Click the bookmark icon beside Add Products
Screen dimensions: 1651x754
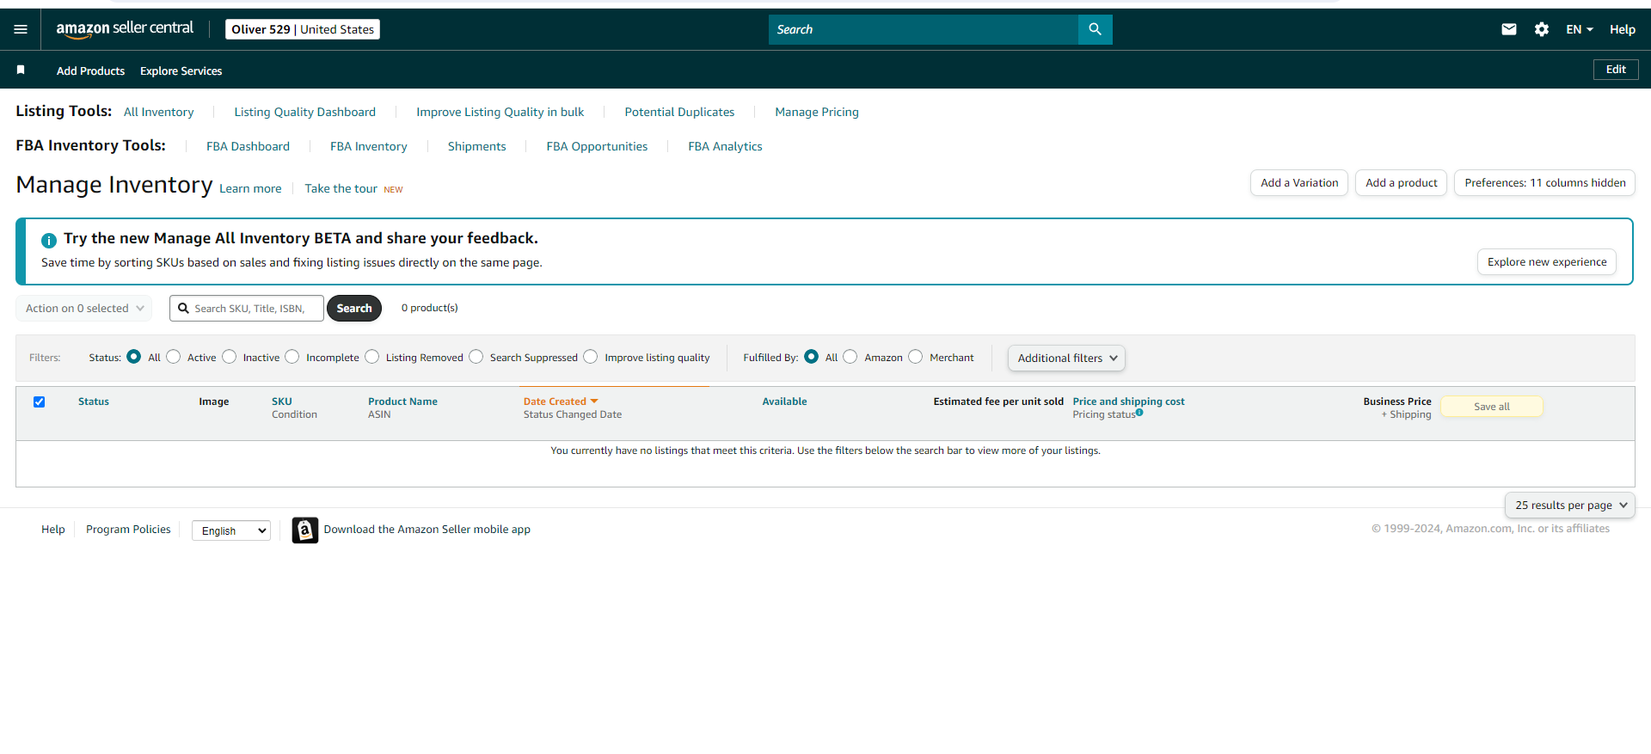(x=21, y=70)
